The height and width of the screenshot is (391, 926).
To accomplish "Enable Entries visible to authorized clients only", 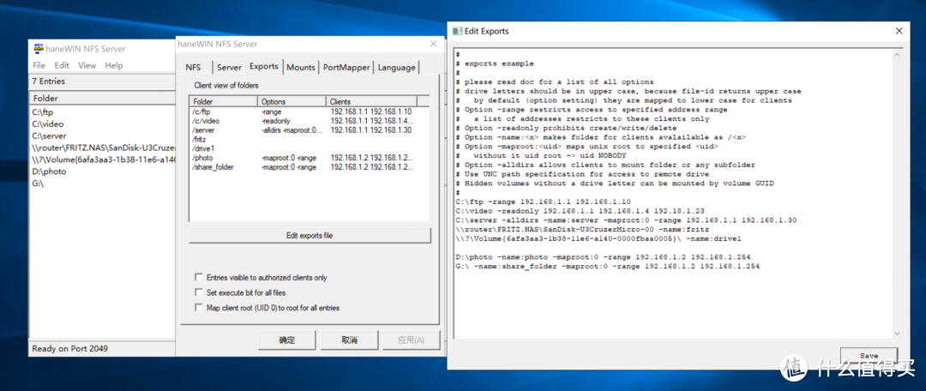I will click(x=198, y=278).
